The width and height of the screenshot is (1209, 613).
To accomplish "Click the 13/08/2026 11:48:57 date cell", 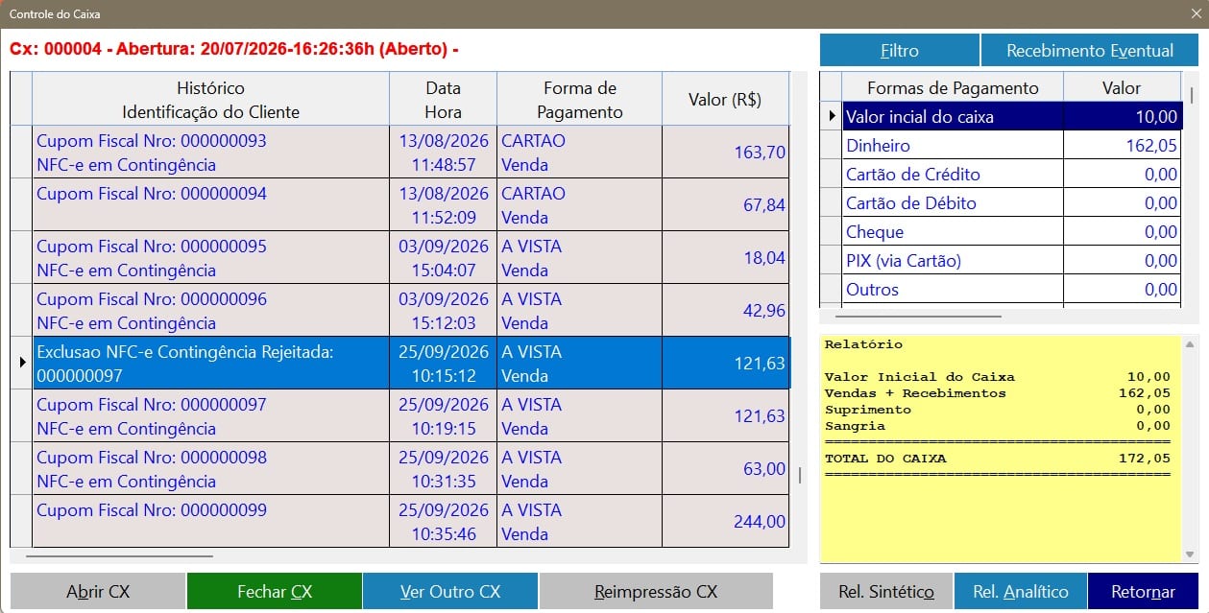I will point(444,153).
